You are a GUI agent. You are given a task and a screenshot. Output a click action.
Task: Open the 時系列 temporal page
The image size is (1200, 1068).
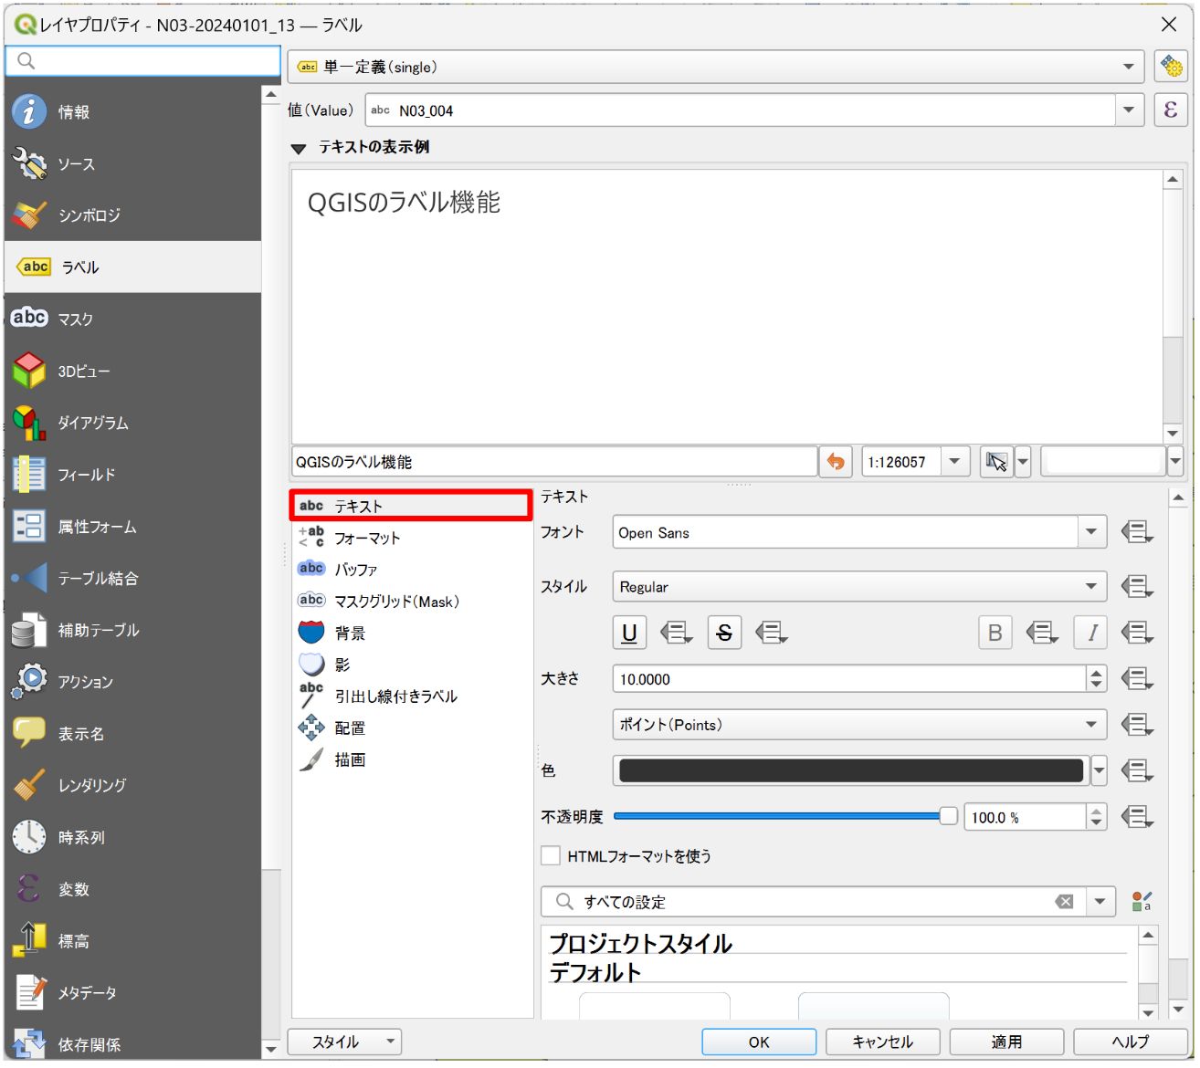click(x=132, y=837)
